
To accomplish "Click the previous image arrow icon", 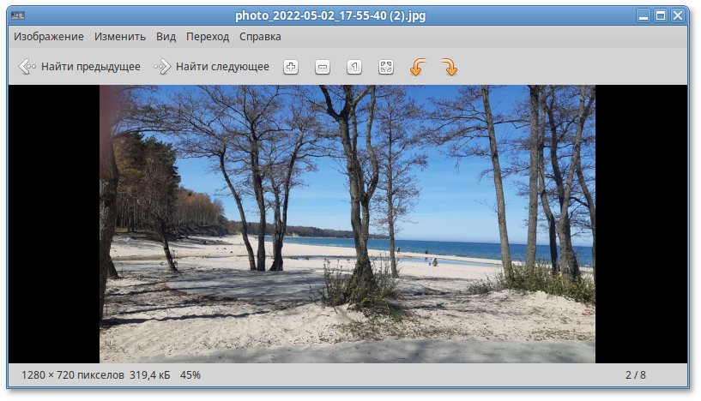I will 27,67.
